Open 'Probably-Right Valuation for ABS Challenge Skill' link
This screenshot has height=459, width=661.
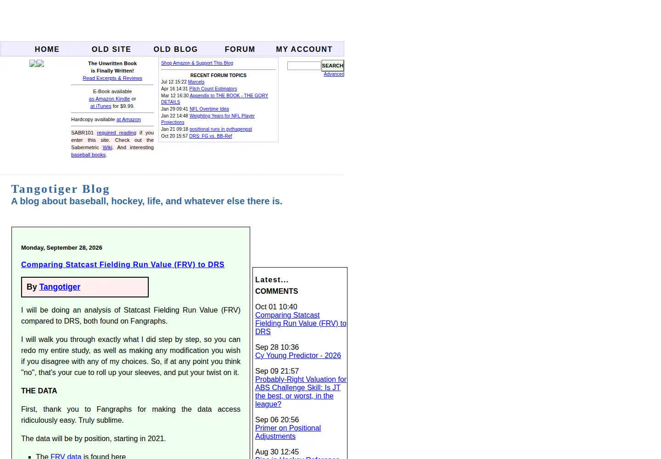tap(301, 392)
